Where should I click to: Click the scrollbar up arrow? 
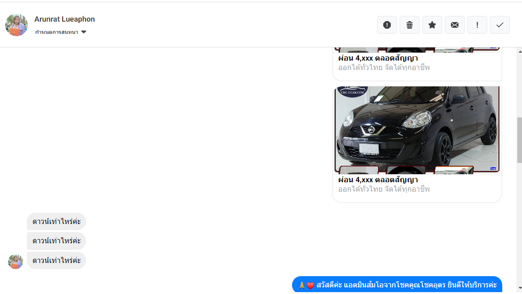point(520,52)
